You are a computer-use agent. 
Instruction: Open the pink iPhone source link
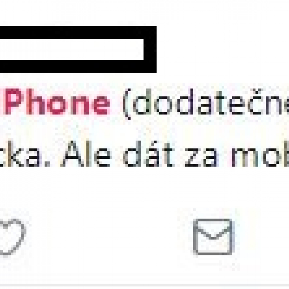(55, 101)
